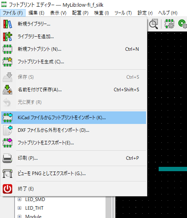Expand the Module library node
The width and height of the screenshot is (187, 218).
19,216
